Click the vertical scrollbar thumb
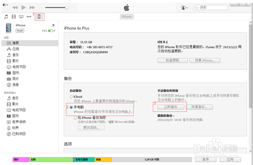This screenshot has width=253, height=165. [250, 66]
